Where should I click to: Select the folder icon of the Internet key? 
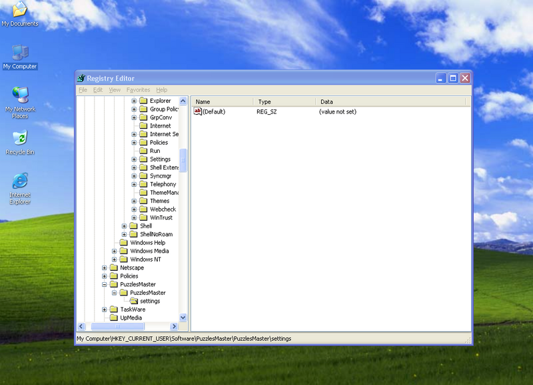[x=143, y=126]
